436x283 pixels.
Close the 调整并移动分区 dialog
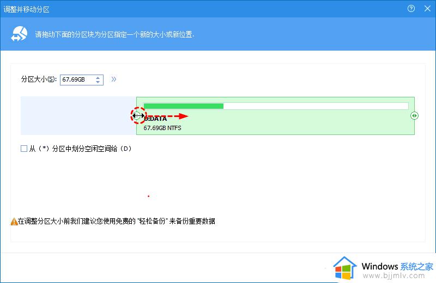coord(427,9)
